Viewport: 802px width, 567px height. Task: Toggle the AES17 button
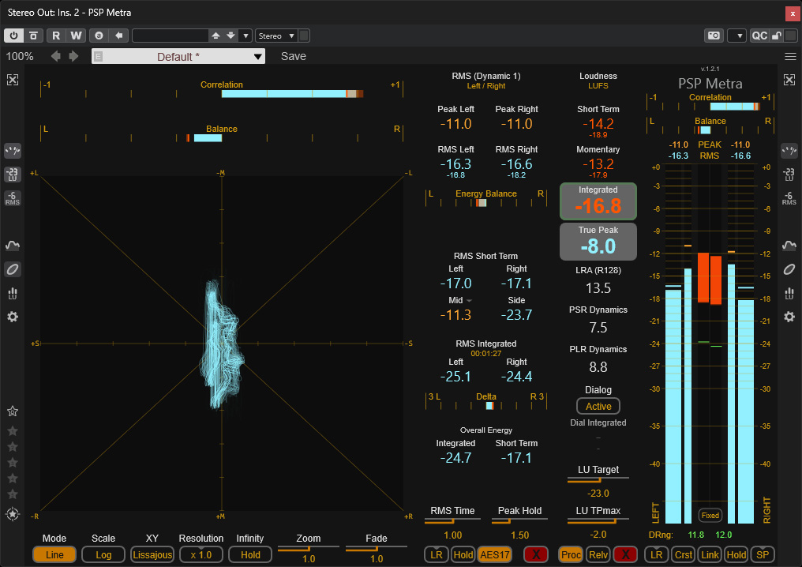(x=495, y=554)
